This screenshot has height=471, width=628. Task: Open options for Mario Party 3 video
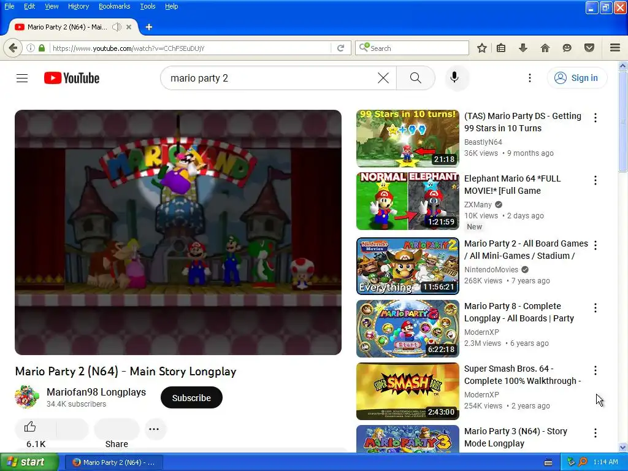(595, 433)
